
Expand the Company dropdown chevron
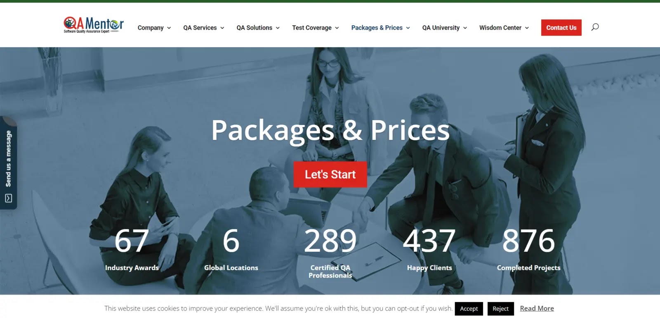point(169,28)
